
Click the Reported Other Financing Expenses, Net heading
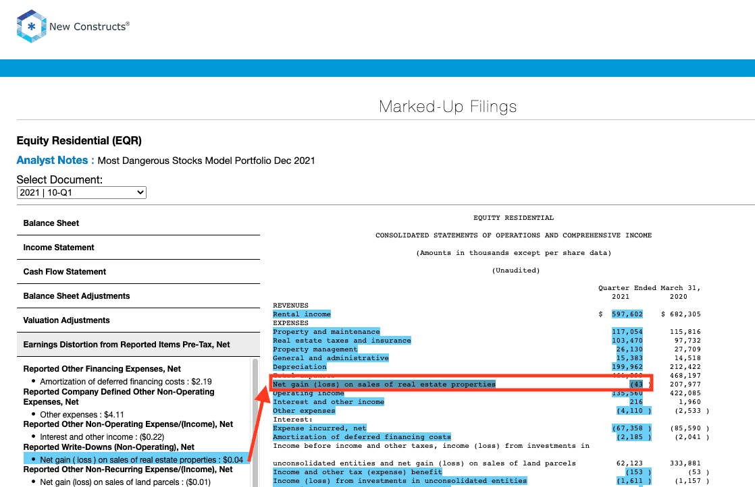click(102, 369)
